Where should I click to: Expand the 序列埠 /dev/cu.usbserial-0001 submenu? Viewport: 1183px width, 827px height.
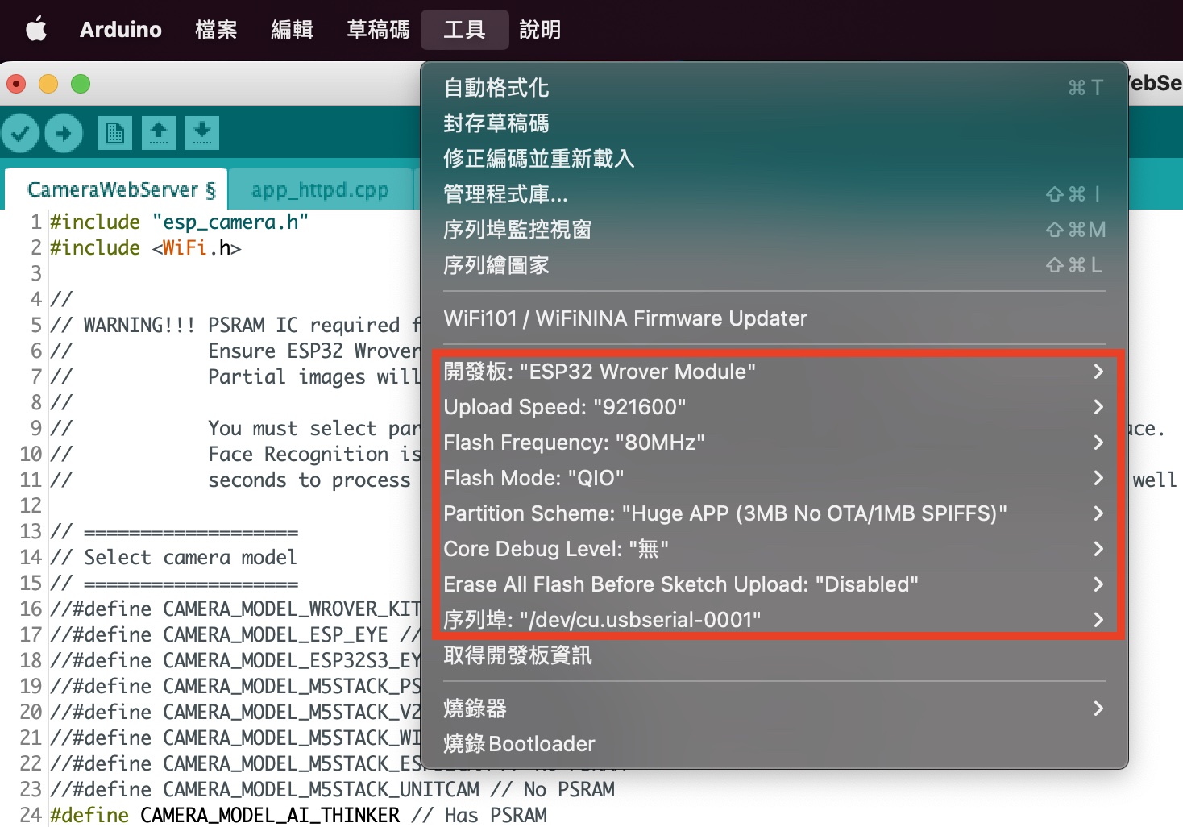(774, 620)
